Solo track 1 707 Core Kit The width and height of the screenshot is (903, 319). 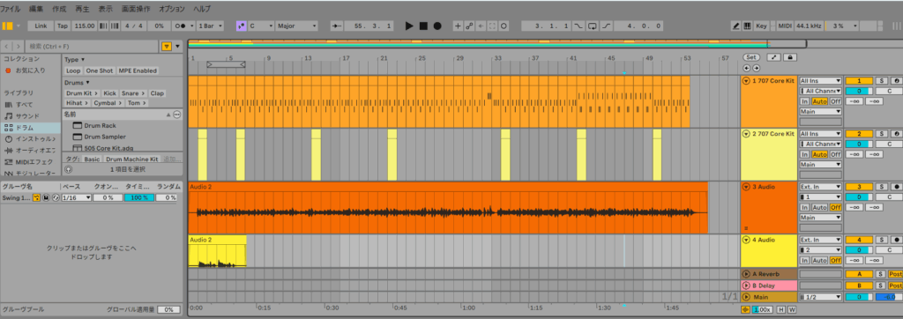point(881,80)
